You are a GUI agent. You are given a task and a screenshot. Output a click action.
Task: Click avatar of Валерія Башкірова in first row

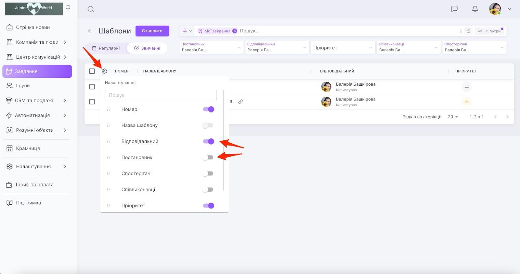click(x=326, y=87)
